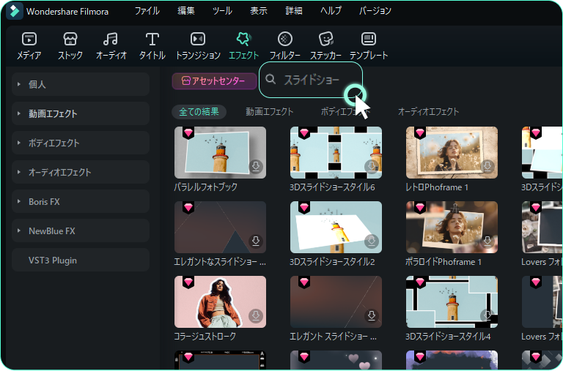Viewport: 563px width, 371px height.
Task: Download the コラージュストローク effect
Action: 256,316
